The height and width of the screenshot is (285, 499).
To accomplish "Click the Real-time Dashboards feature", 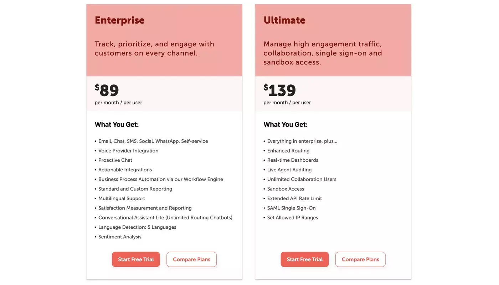I will [293, 160].
